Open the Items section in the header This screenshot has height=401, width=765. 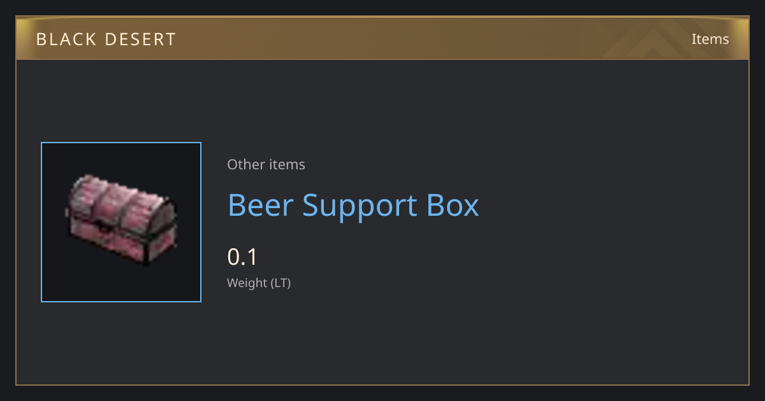coord(710,39)
